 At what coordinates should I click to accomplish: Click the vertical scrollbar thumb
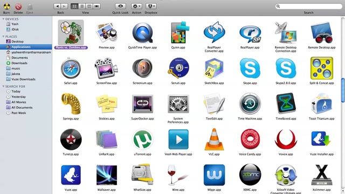tap(343, 90)
